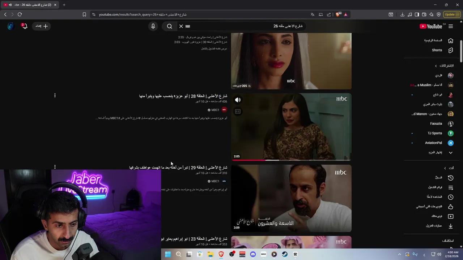
Task: Click the magnifier search button
Action: coord(169,26)
